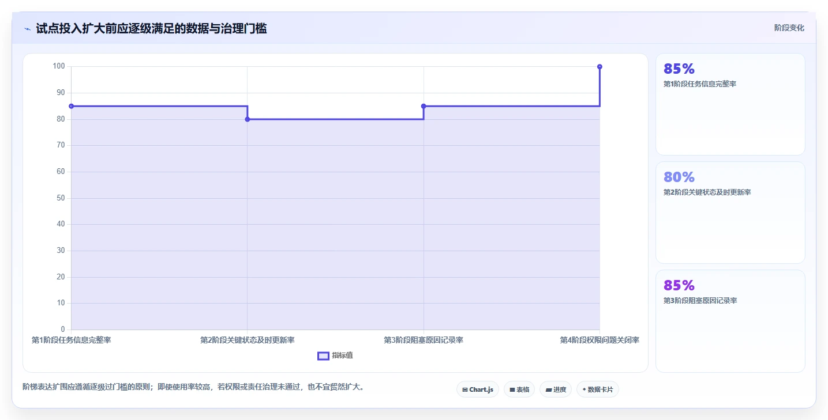828x420 pixels.
Task: Click x-axis label 第2阶段关键状态及时更新率
Action: (248, 340)
